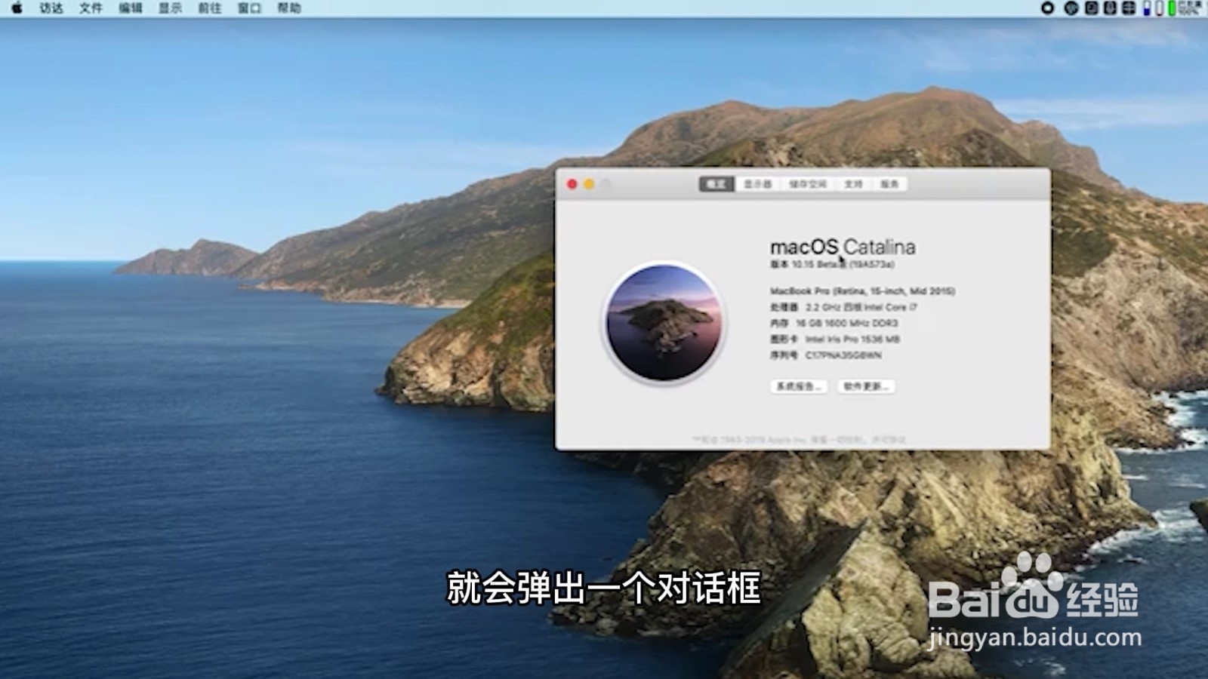Screen dimensions: 1208x679
Task: Select the 支持 tab
Action: pyautogui.click(x=853, y=183)
